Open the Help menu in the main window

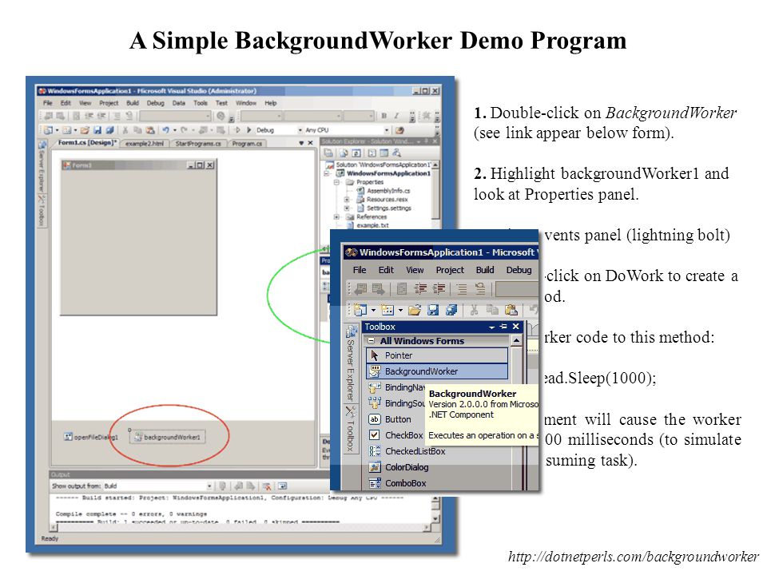[x=271, y=103]
